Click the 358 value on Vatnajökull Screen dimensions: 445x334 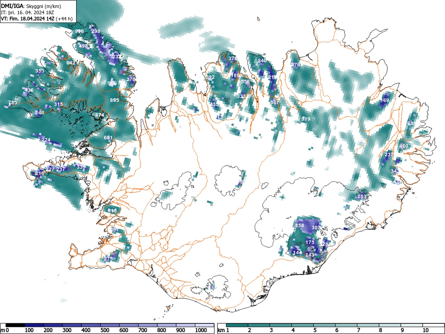click(x=299, y=225)
